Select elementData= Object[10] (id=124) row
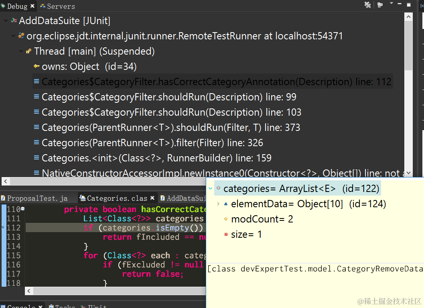424x308 pixels. point(308,204)
